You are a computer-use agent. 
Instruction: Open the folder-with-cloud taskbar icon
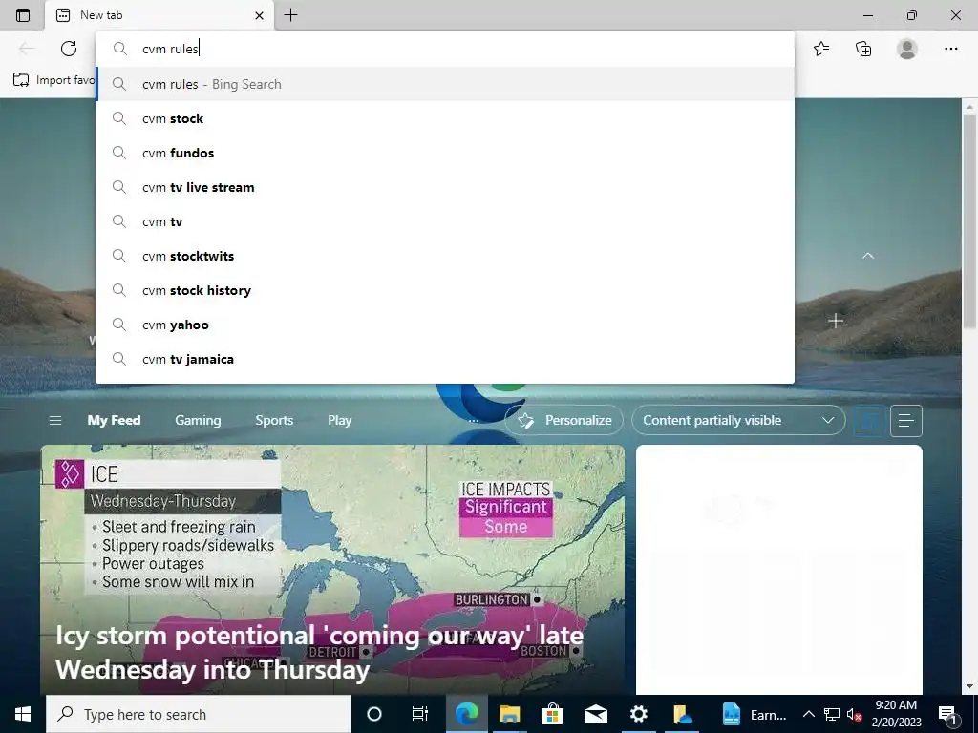(682, 714)
